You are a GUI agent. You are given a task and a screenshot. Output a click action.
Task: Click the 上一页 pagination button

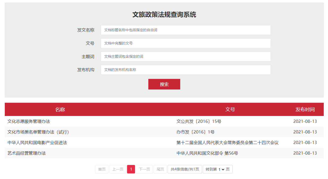117,169
